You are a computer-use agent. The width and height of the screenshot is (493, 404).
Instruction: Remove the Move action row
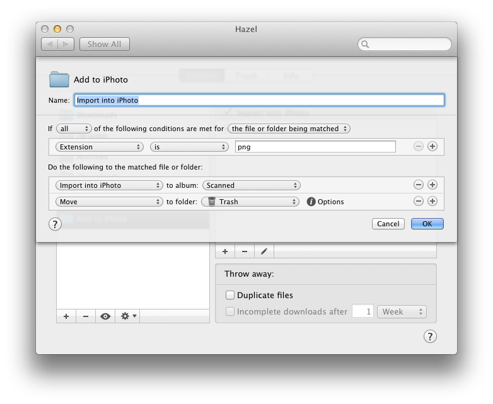point(418,201)
